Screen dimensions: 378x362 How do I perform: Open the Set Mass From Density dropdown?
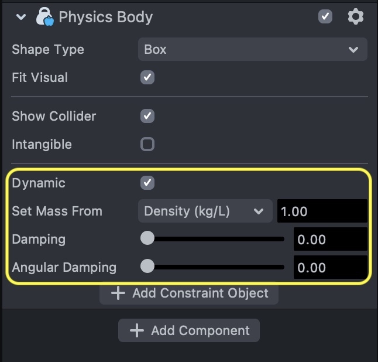pos(205,211)
